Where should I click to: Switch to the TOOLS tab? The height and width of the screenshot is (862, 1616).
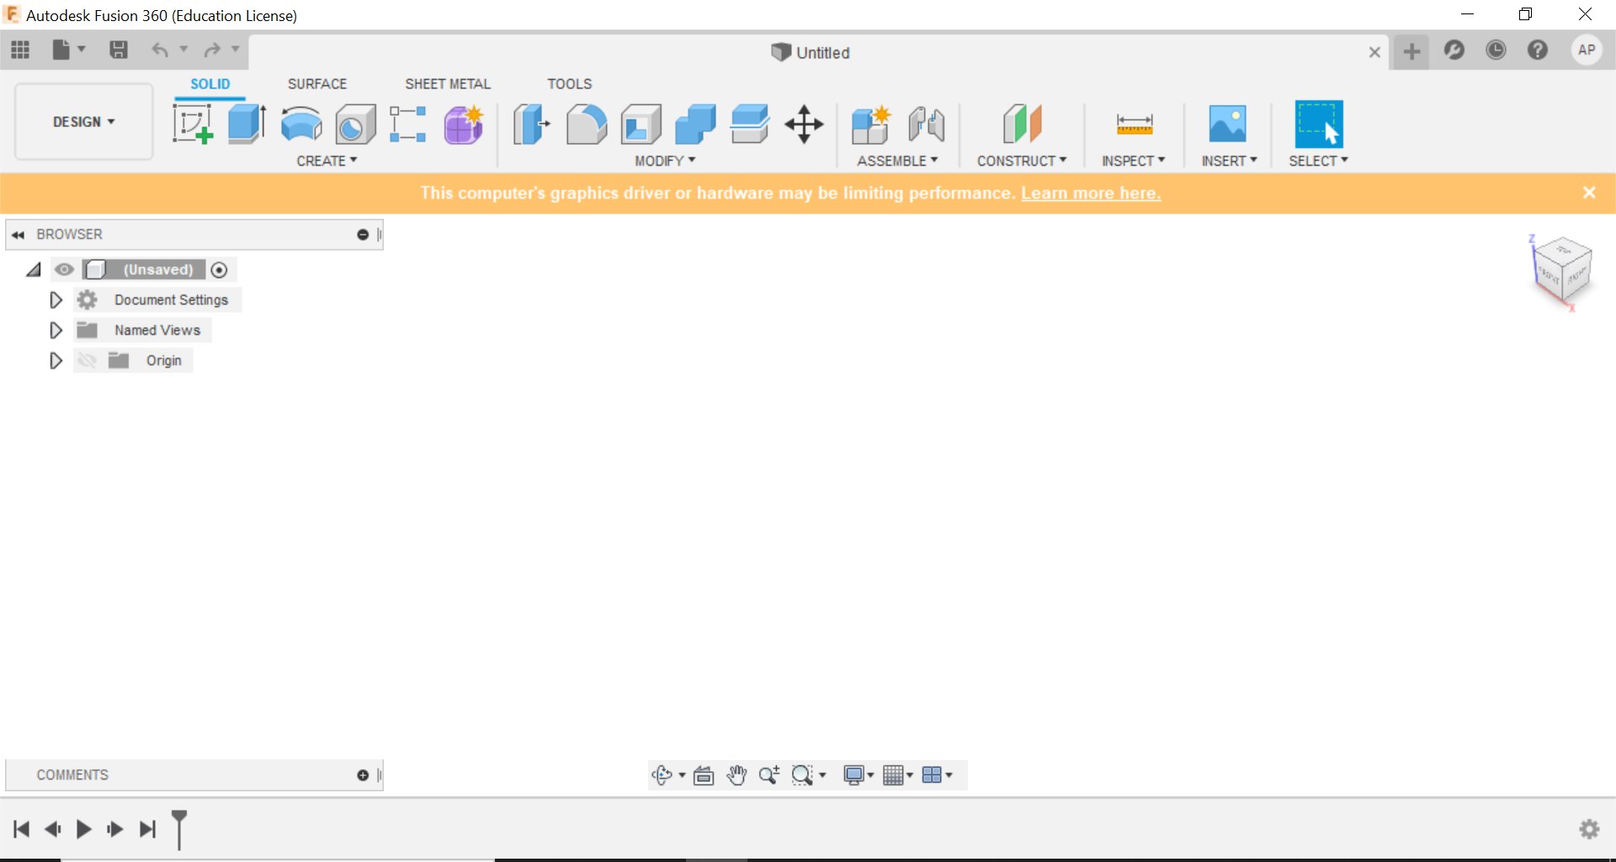(569, 84)
